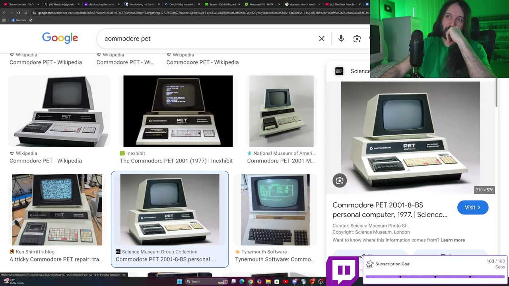
Task: Switch to the ai jesus in church tab
Action: coord(302,4)
